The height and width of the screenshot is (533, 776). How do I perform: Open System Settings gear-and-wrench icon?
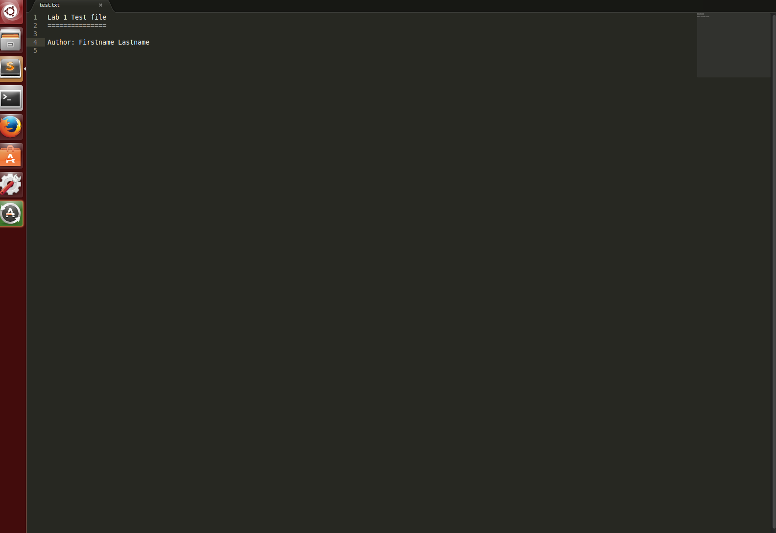pos(11,185)
